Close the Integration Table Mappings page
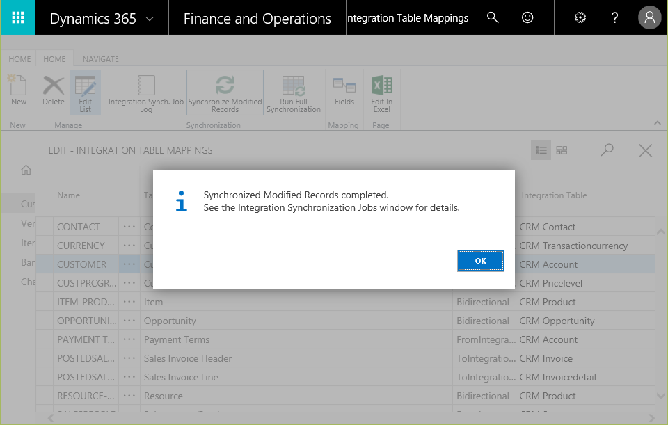 point(646,150)
